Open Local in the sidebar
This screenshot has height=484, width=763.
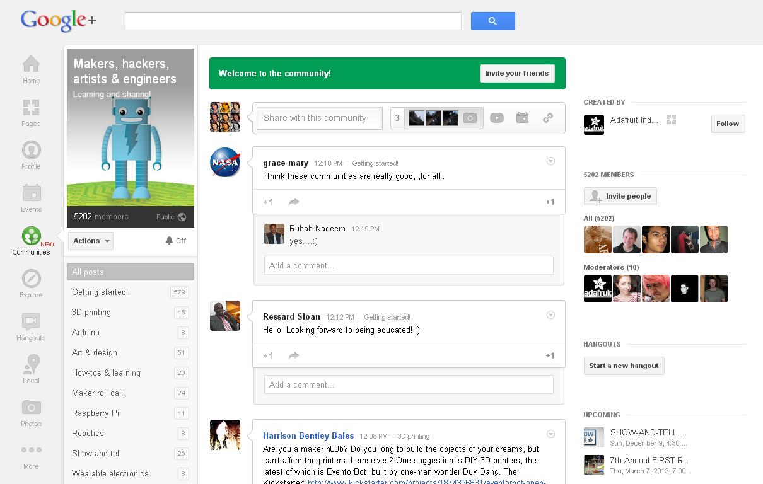coord(31,369)
